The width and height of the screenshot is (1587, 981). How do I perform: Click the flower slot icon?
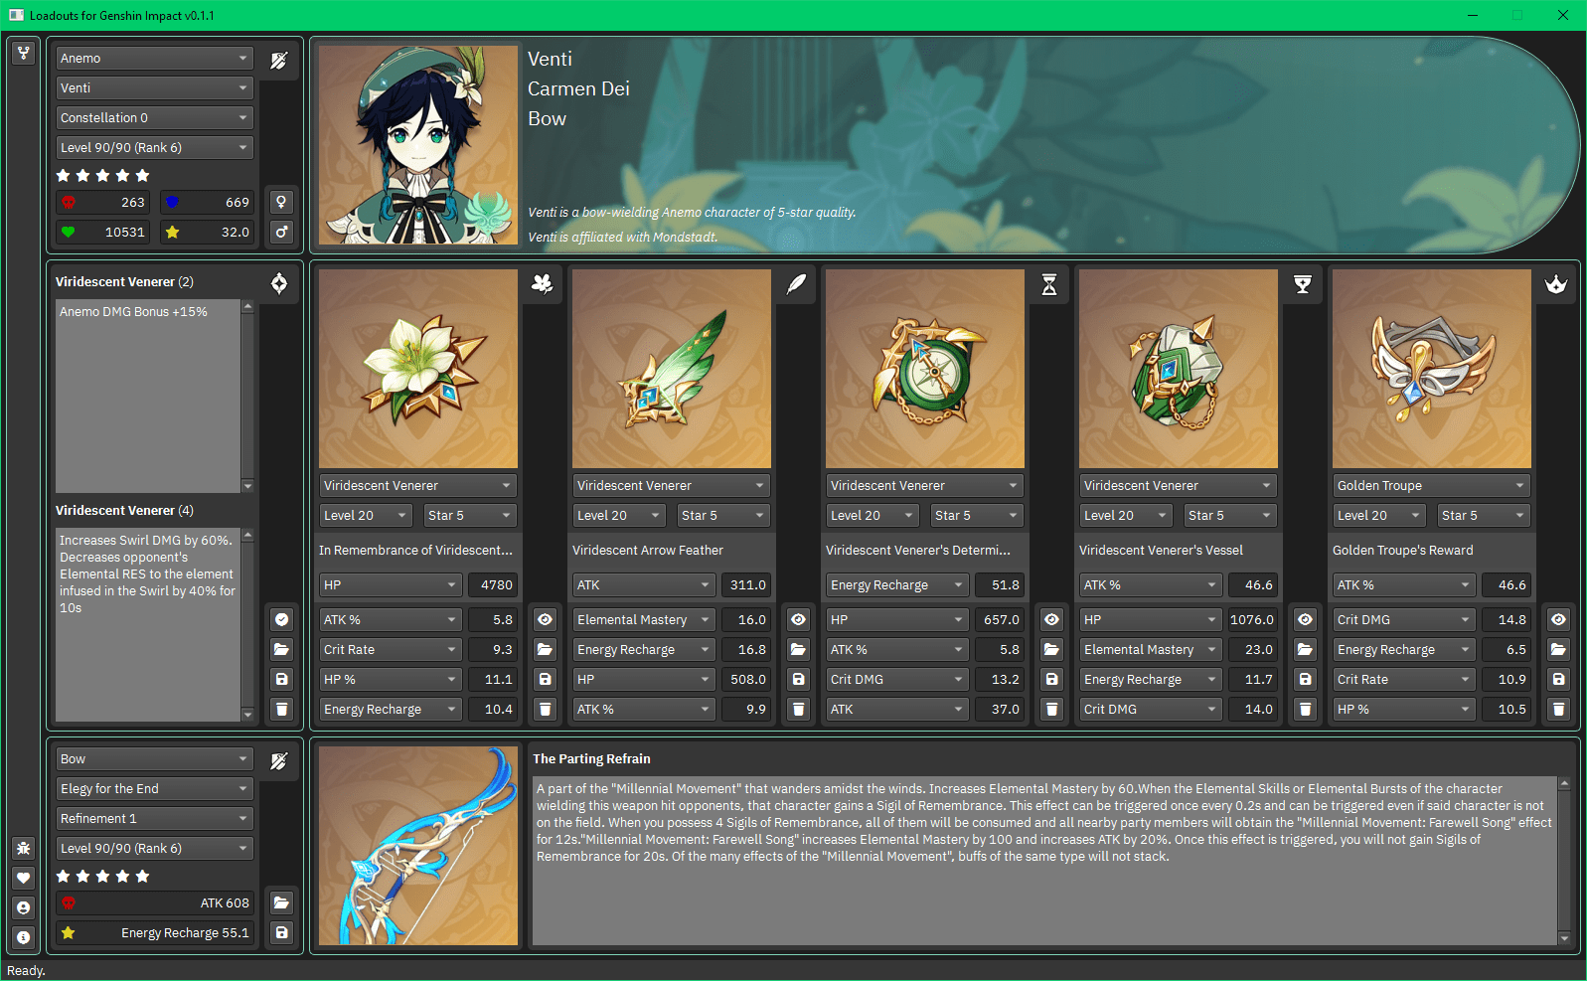[543, 284]
